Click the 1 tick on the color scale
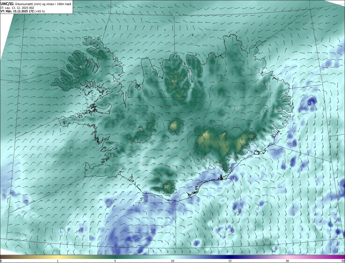This screenshot has width=345, height=263. [x=58, y=261]
